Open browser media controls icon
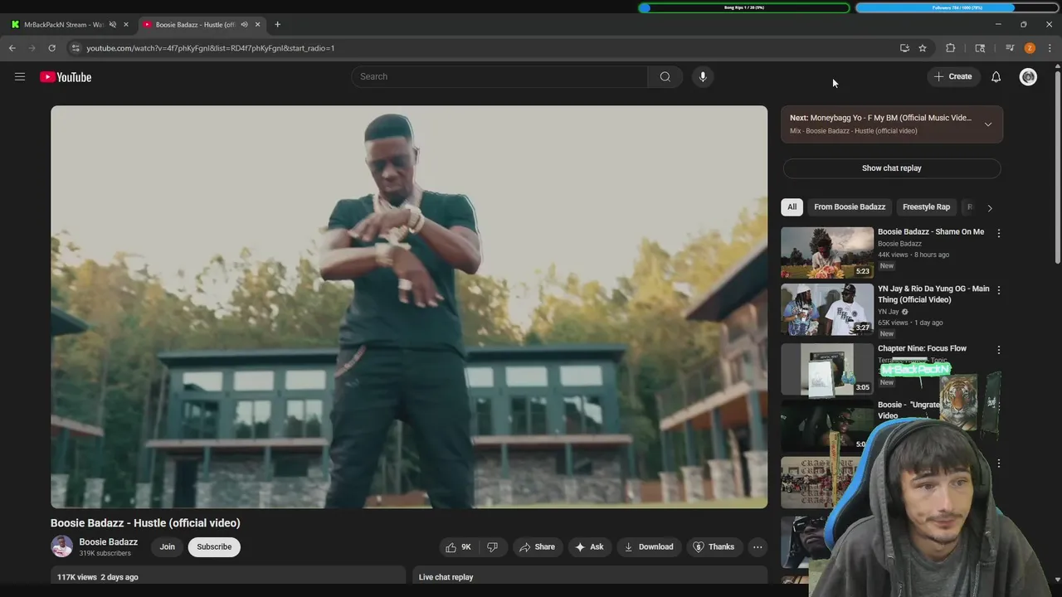The image size is (1062, 597). click(x=1010, y=48)
